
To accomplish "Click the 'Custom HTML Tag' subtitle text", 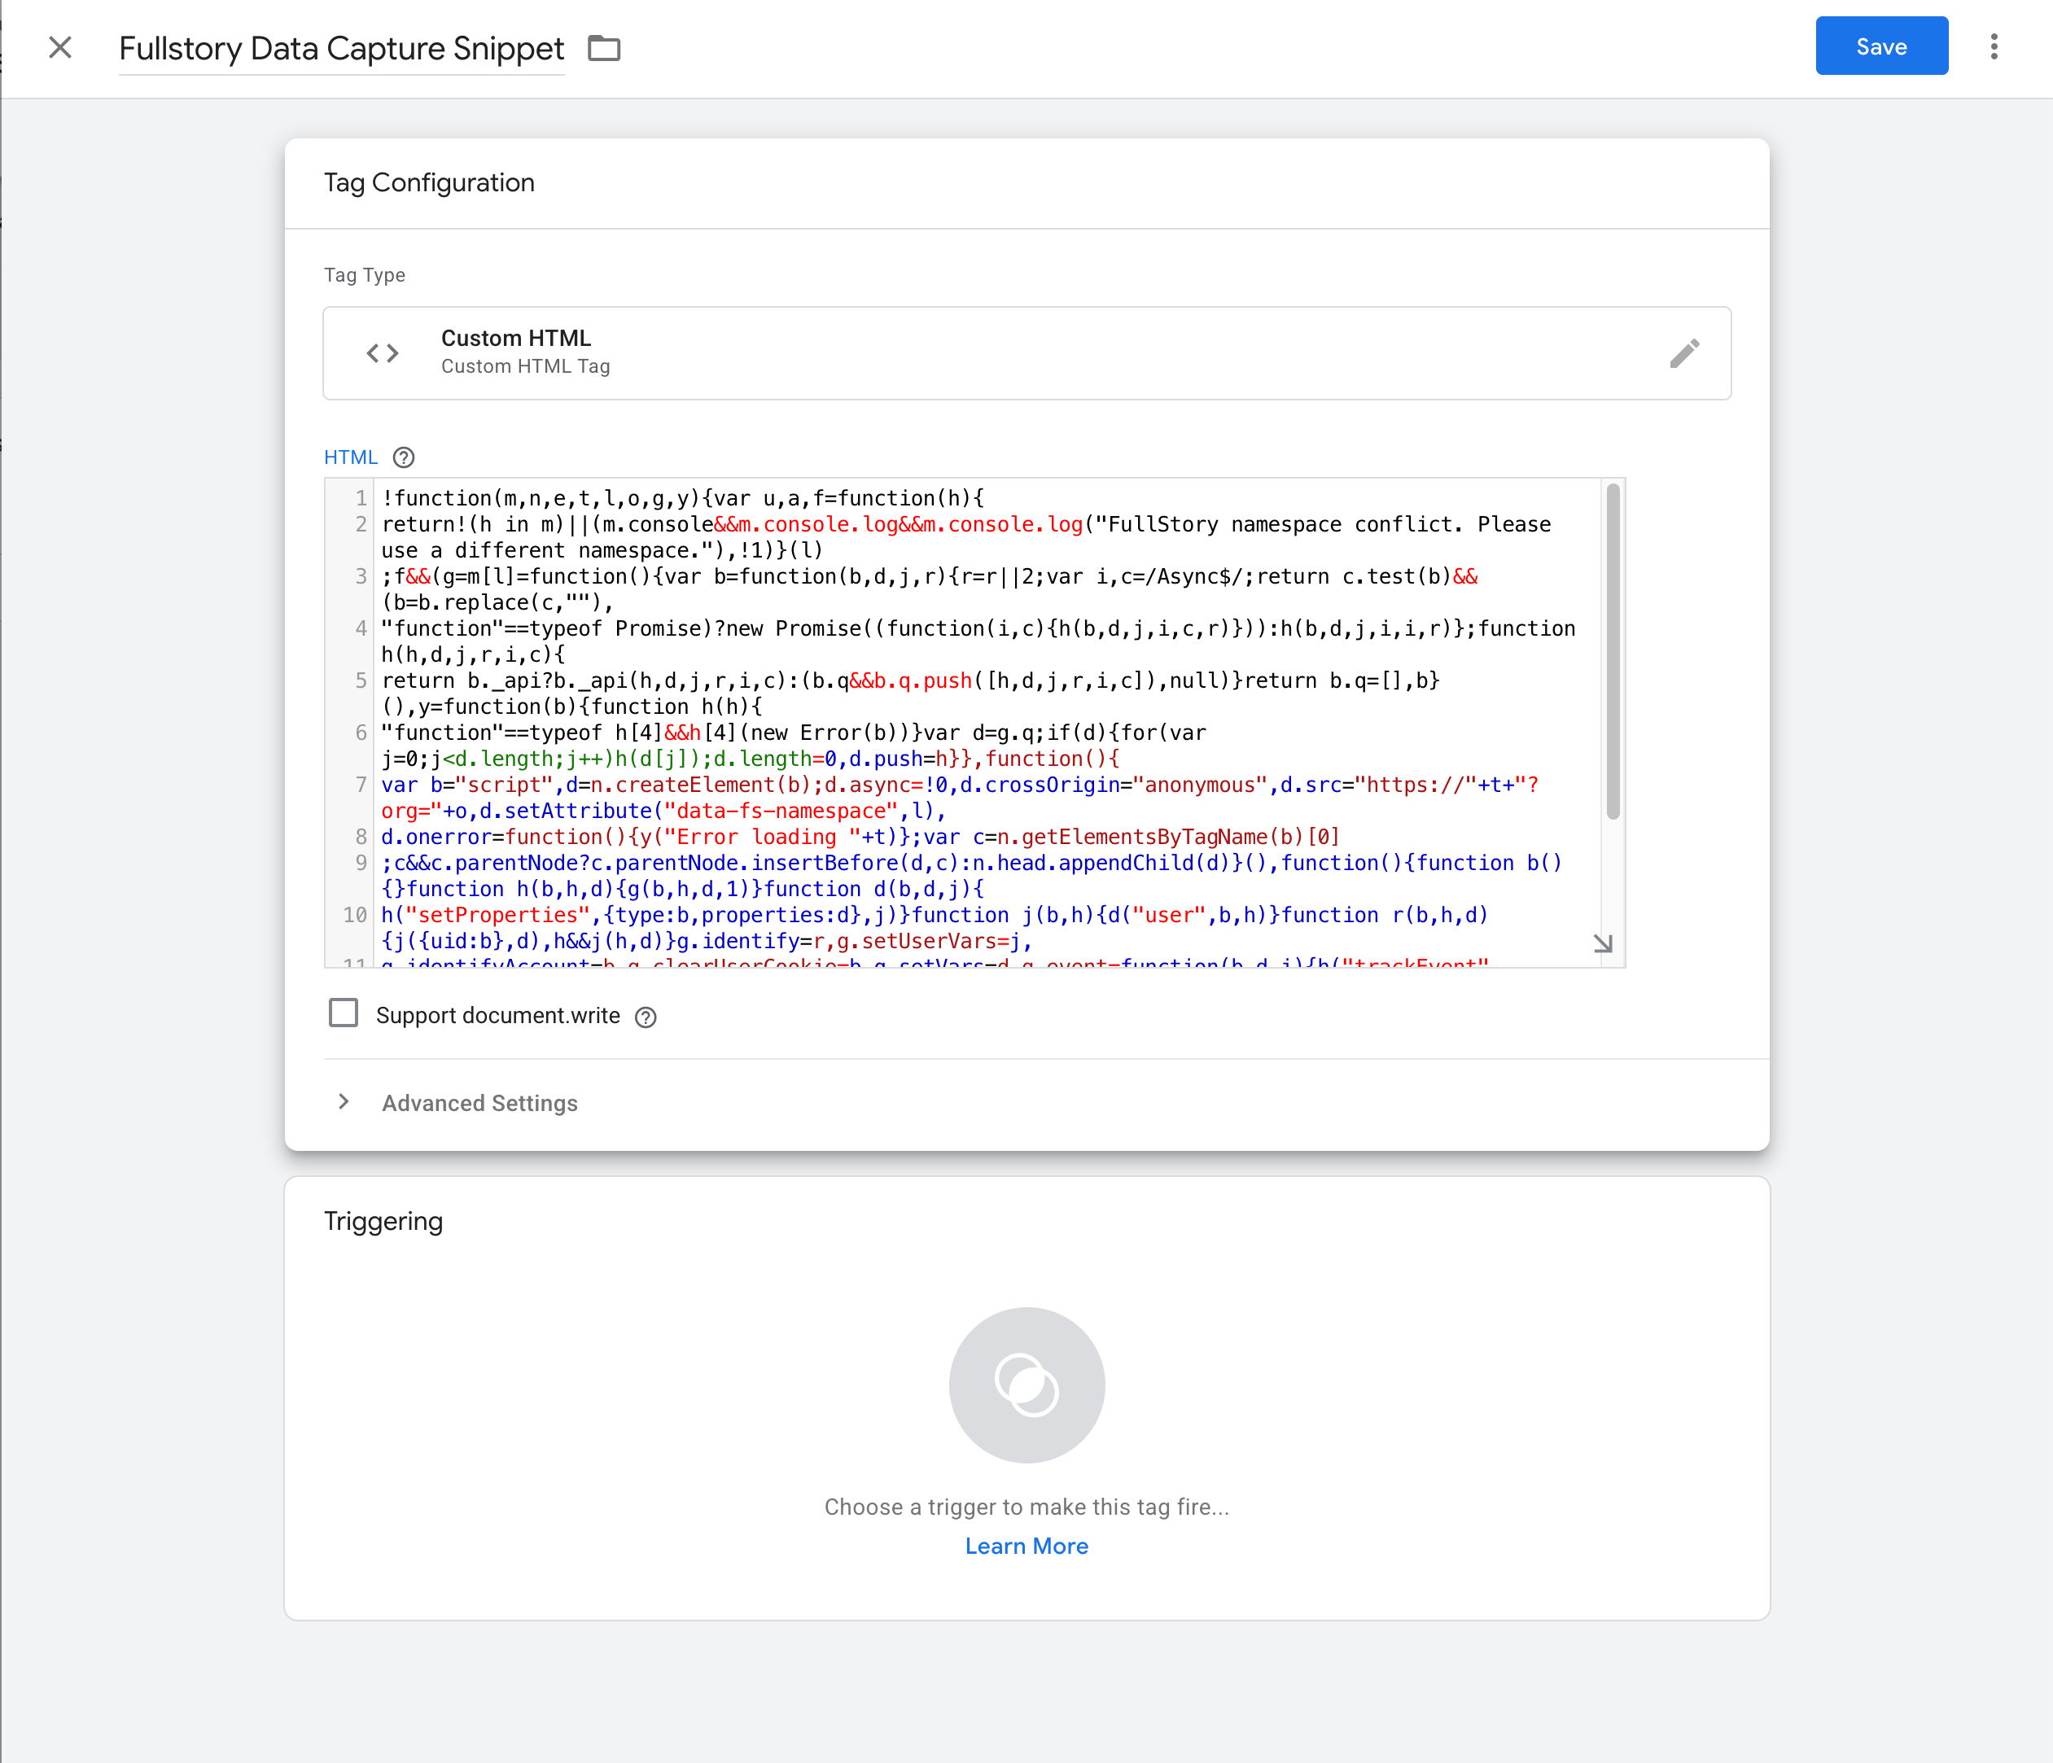I will (526, 366).
